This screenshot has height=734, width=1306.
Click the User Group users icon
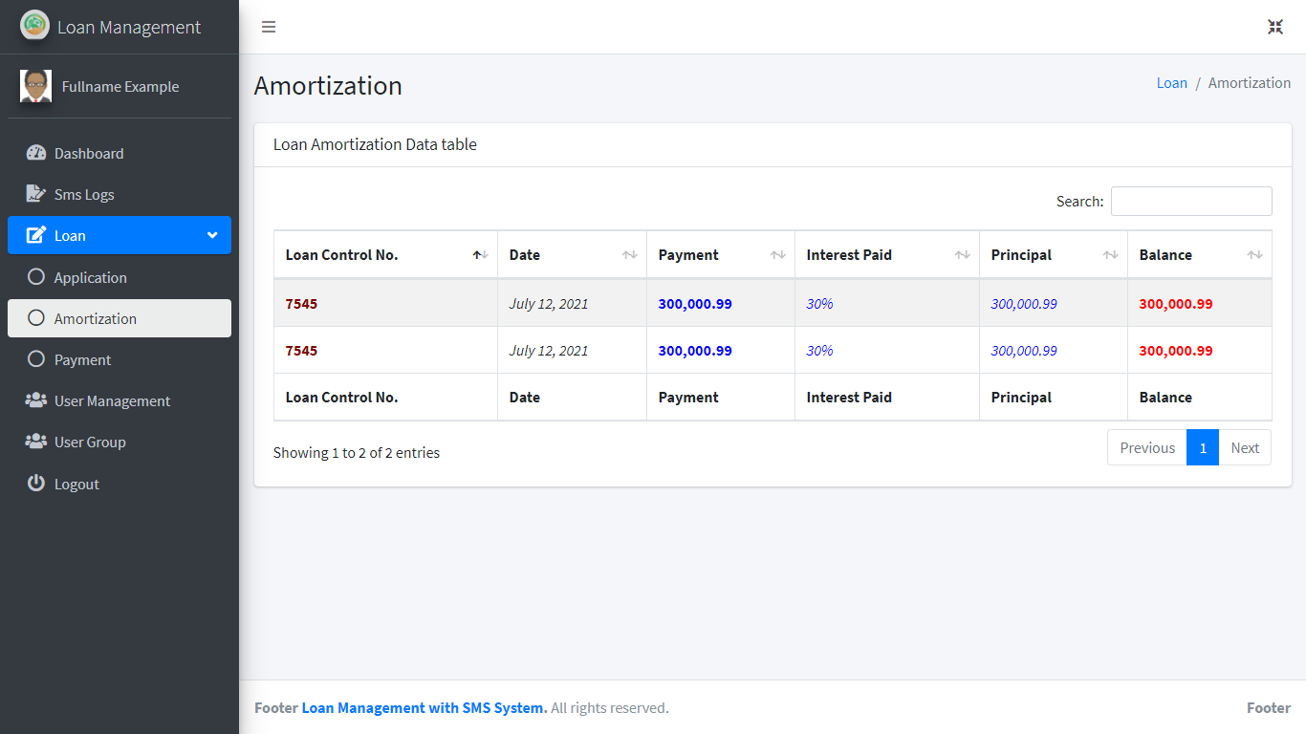pos(36,442)
